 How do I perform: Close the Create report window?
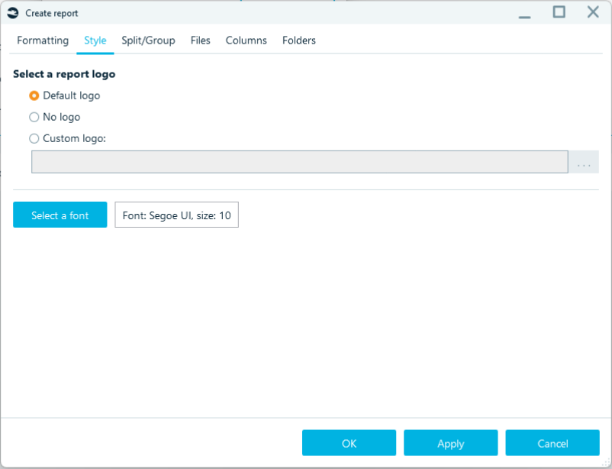tap(593, 12)
